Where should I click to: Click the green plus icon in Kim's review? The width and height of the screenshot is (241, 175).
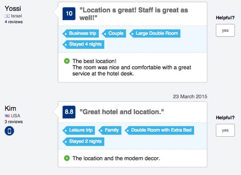pos(67,158)
